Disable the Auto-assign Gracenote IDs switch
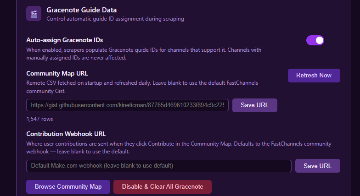Image resolution: width=360 pixels, height=196 pixels. [315, 40]
